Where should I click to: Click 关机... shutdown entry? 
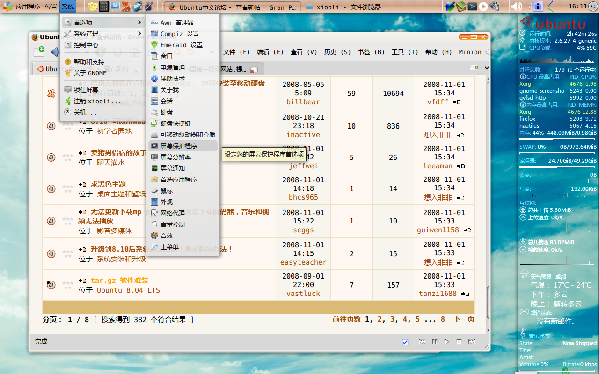point(103,112)
